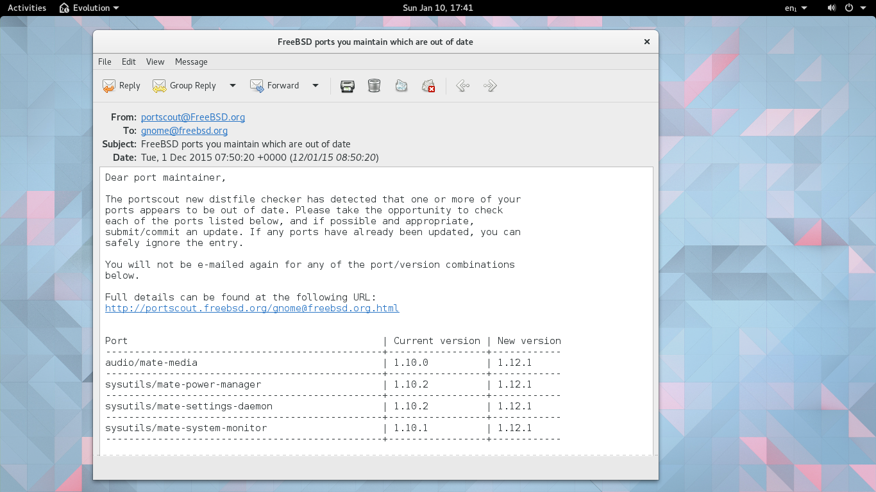Open the portscout.freebsd.org URL link
This screenshot has height=492, width=876.
(252, 308)
